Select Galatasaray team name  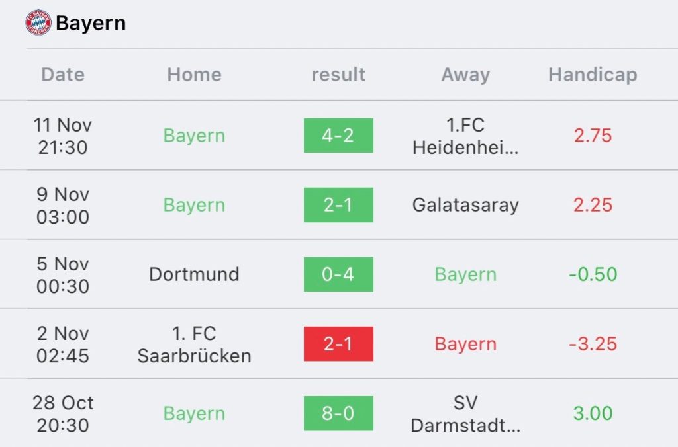(x=465, y=205)
